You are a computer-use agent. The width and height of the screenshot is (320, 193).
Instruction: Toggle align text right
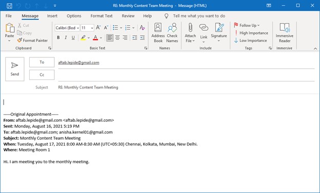(x=125, y=38)
